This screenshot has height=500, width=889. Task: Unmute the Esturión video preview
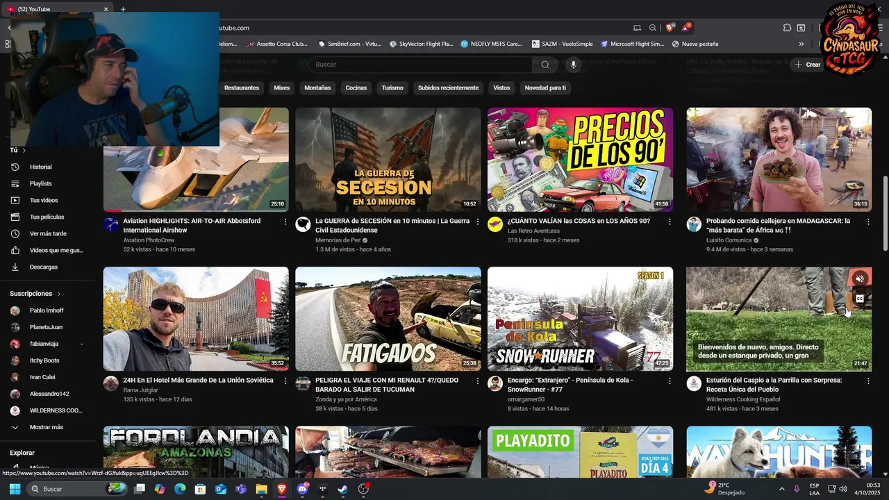coord(860,278)
